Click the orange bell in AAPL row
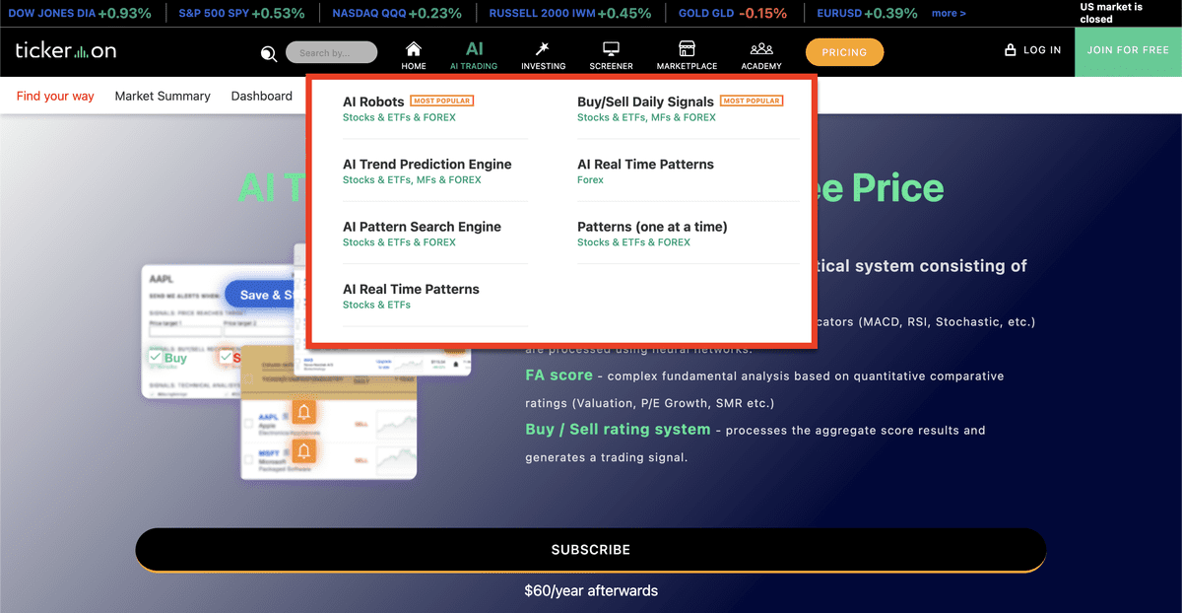1182x613 pixels. 303,412
